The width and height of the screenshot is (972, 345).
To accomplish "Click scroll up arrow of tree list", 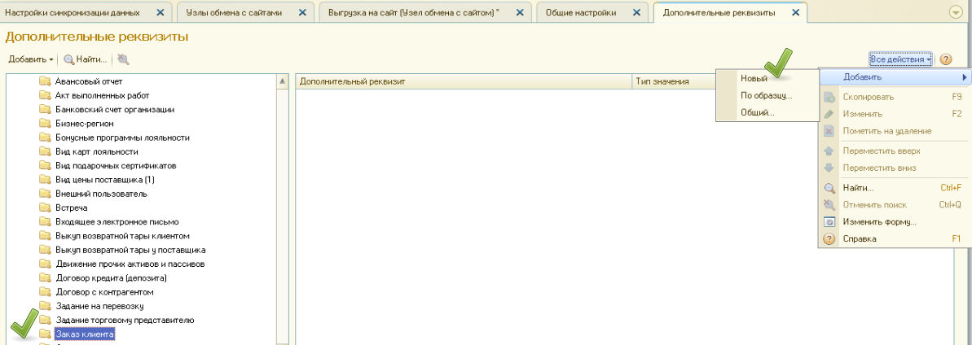I will click(x=283, y=81).
